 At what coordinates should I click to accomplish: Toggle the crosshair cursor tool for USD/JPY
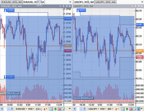(135, 109)
